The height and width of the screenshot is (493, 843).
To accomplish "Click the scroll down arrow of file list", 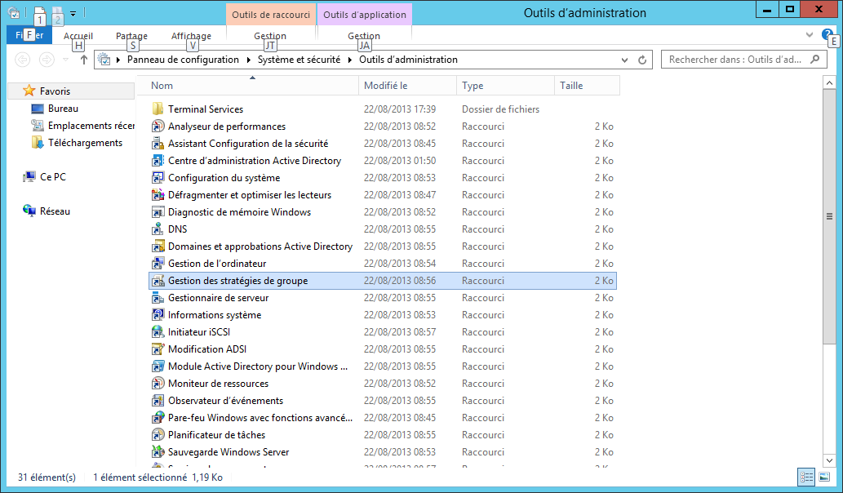I will coord(829,460).
